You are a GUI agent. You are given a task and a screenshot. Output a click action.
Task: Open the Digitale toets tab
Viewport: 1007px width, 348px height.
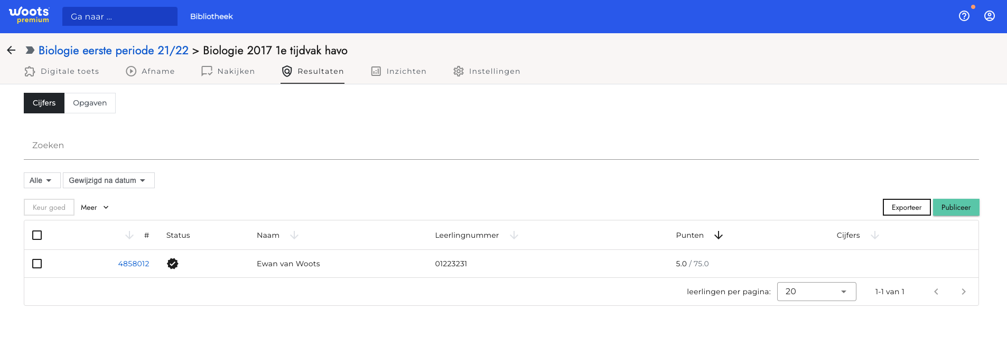62,71
